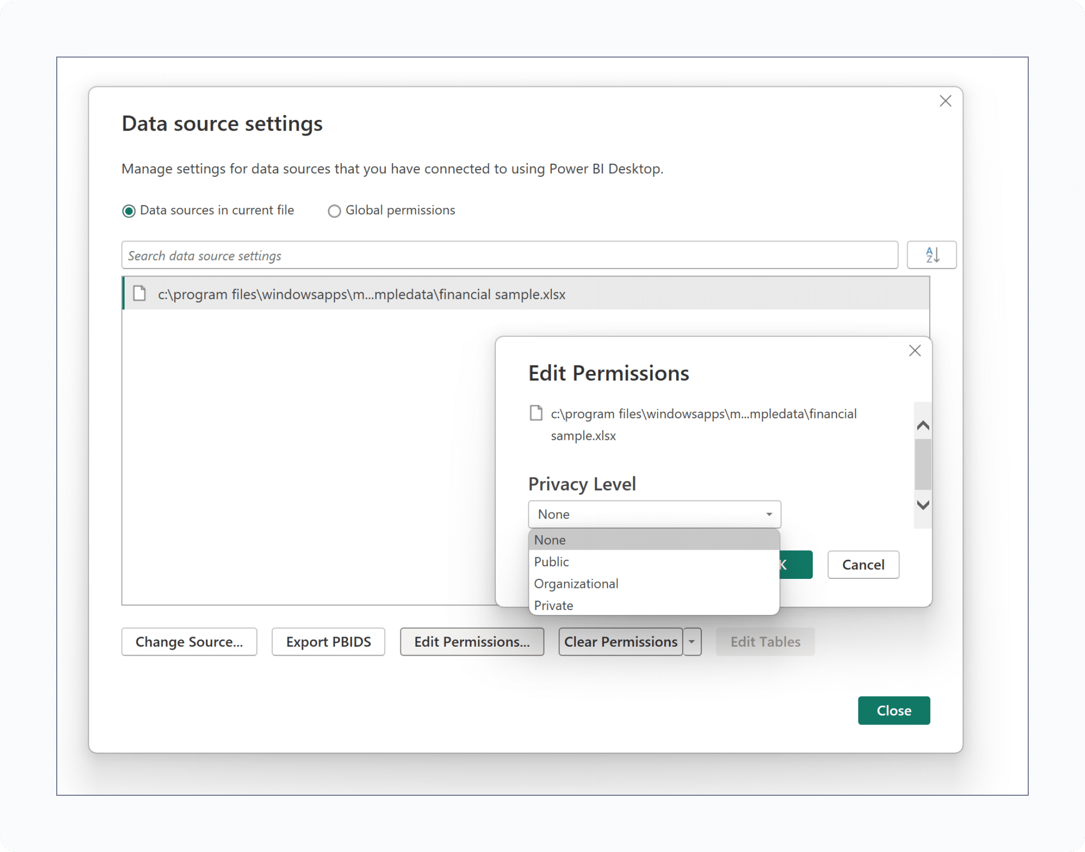Click Change Source... button

pyautogui.click(x=189, y=642)
